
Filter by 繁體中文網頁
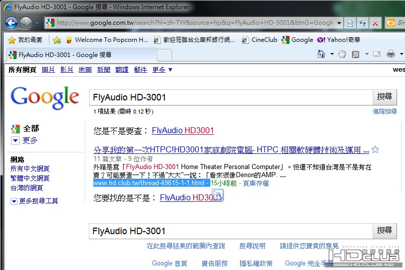pyautogui.click(x=30, y=178)
